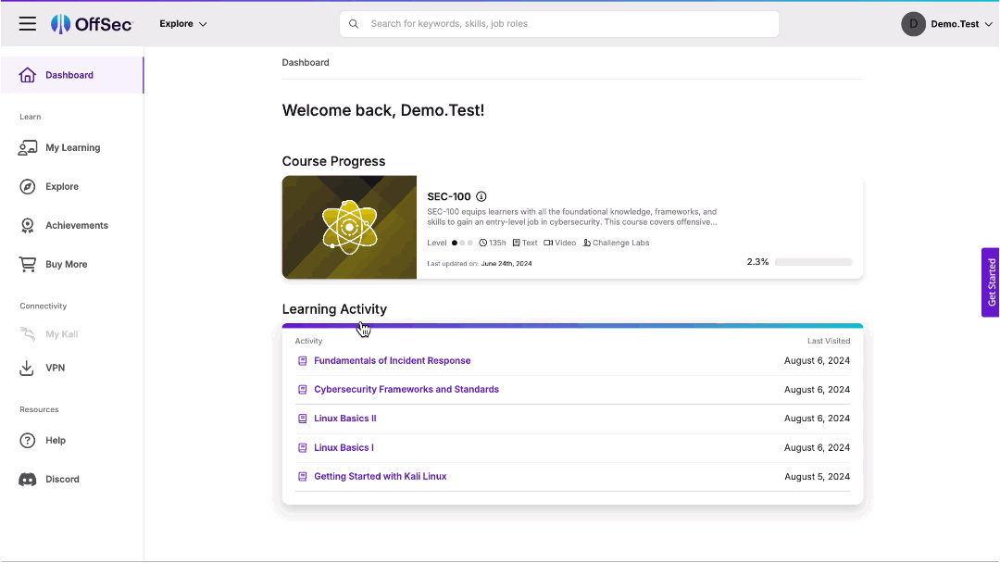
Task: Expand the Get Started side panel
Action: [x=990, y=282]
